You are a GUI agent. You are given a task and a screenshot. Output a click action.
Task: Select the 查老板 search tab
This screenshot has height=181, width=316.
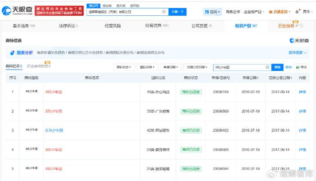[107, 6]
